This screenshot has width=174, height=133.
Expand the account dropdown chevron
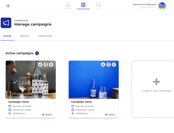click(x=169, y=6)
